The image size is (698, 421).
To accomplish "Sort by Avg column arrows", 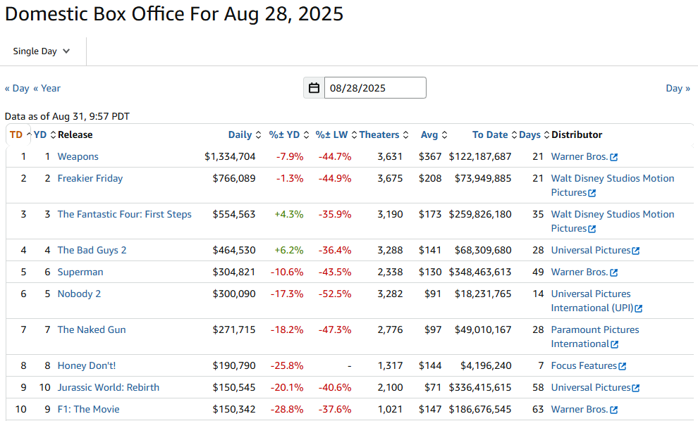I will (x=444, y=134).
